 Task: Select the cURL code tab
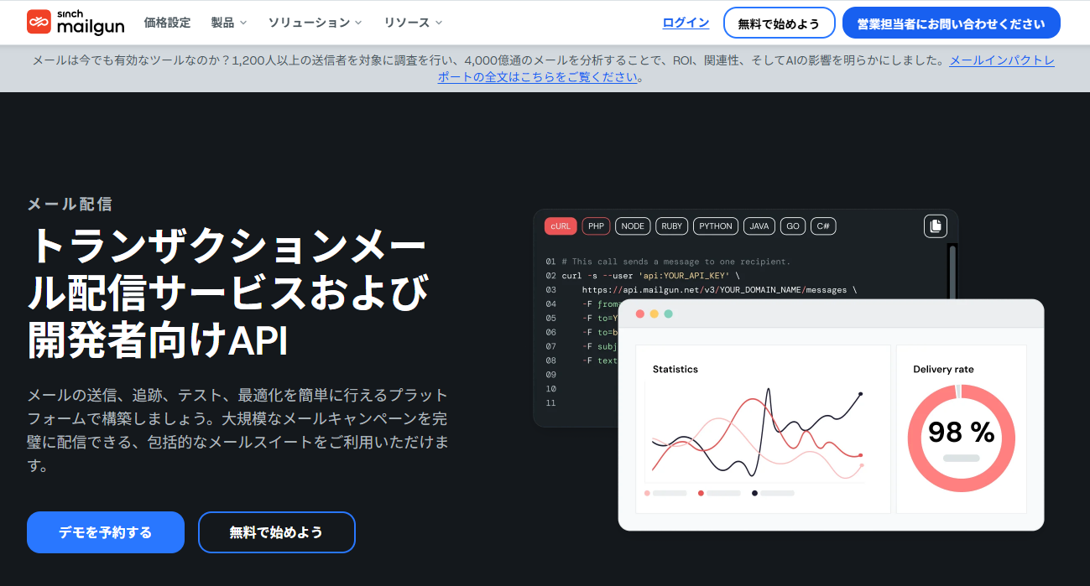561,226
